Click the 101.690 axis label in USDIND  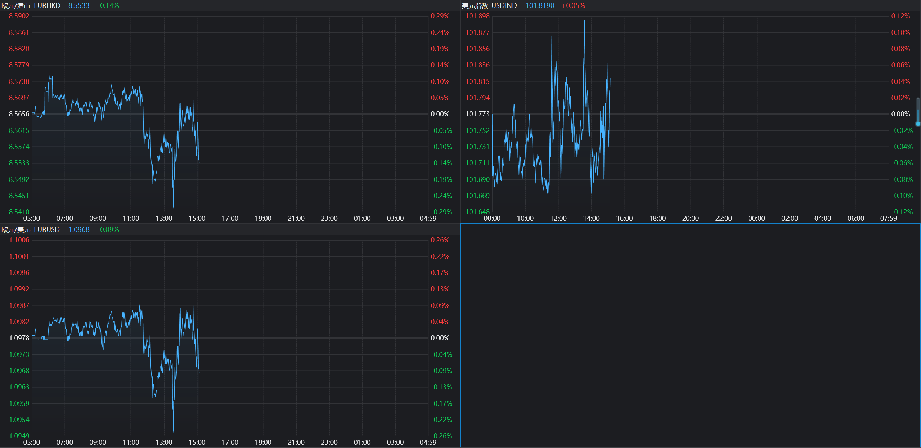(477, 180)
